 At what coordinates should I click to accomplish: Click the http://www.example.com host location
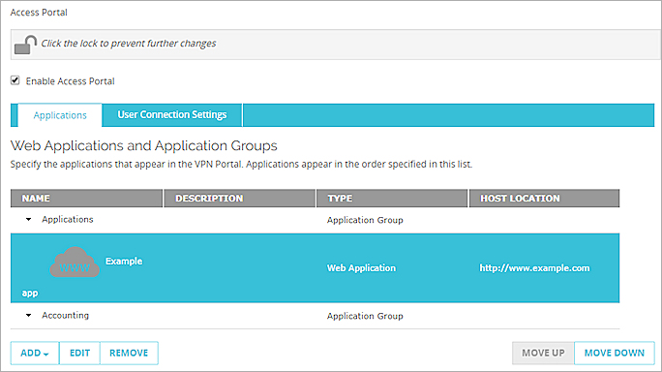(x=534, y=268)
